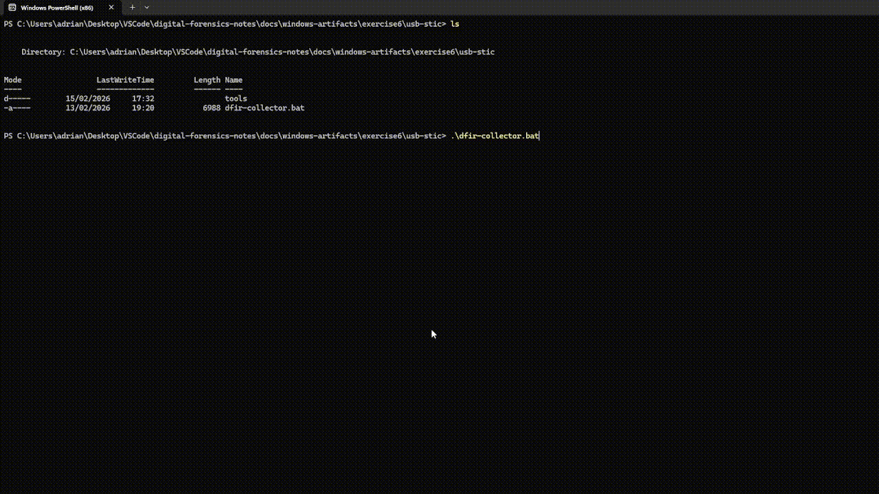This screenshot has width=879, height=494.
Task: Click the Name column header
Action: (x=233, y=80)
